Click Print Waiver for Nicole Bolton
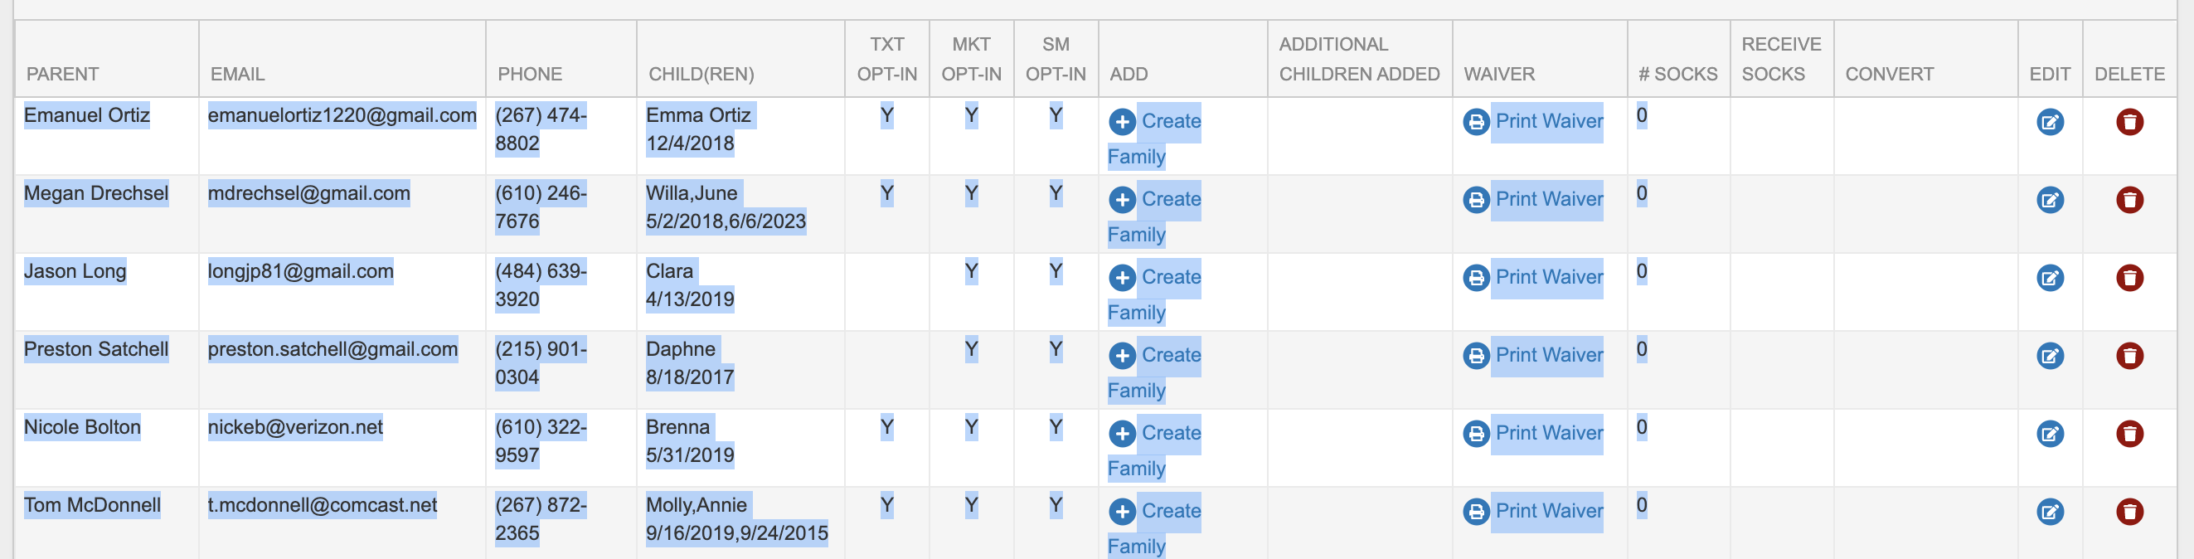Screen dimensions: 2194x559 pos(1548,433)
